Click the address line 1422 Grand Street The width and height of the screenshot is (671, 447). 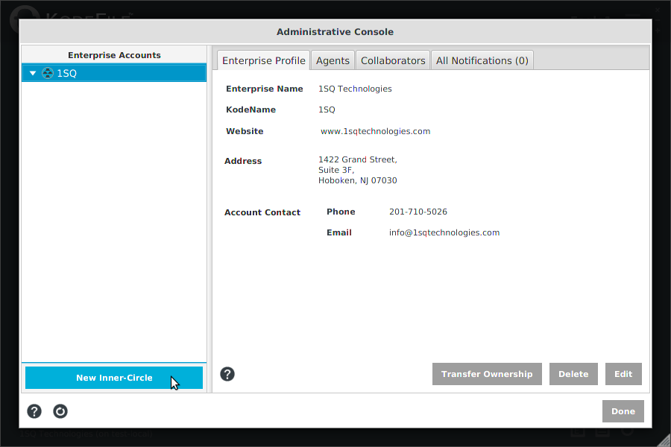tap(358, 159)
